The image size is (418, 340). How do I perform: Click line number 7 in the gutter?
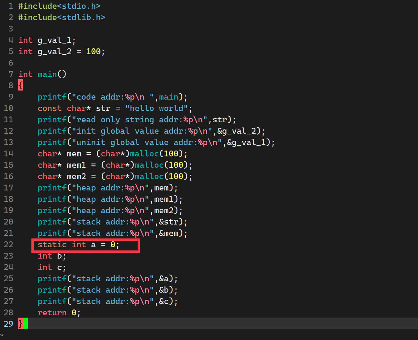point(11,74)
